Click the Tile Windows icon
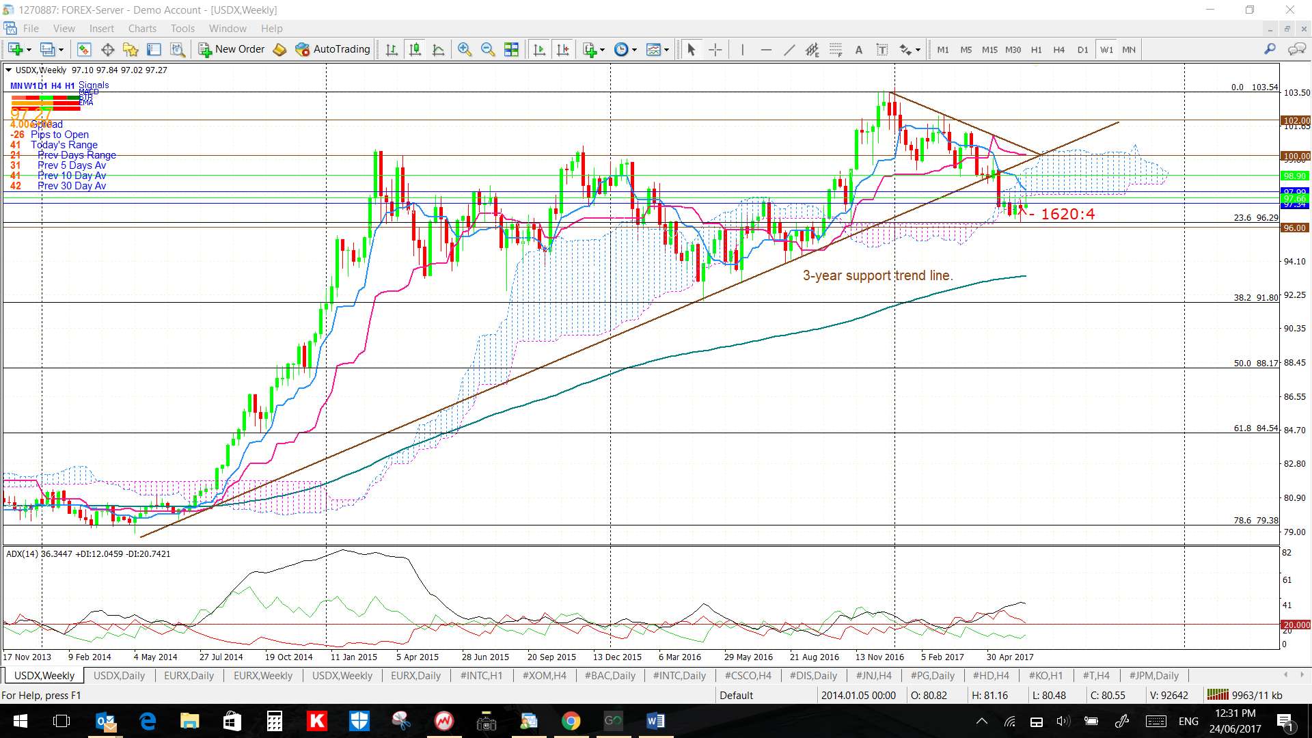 (511, 49)
